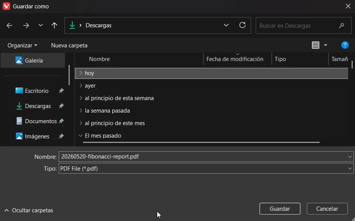This screenshot has height=221, width=355.
Task: Go back with the left arrow
Action: click(x=9, y=25)
